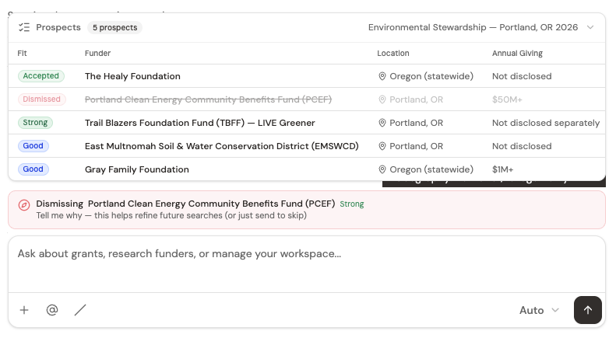The width and height of the screenshot is (616, 338).
Task: Click Not disclosed in Healy Foundation row
Action: tap(522, 76)
